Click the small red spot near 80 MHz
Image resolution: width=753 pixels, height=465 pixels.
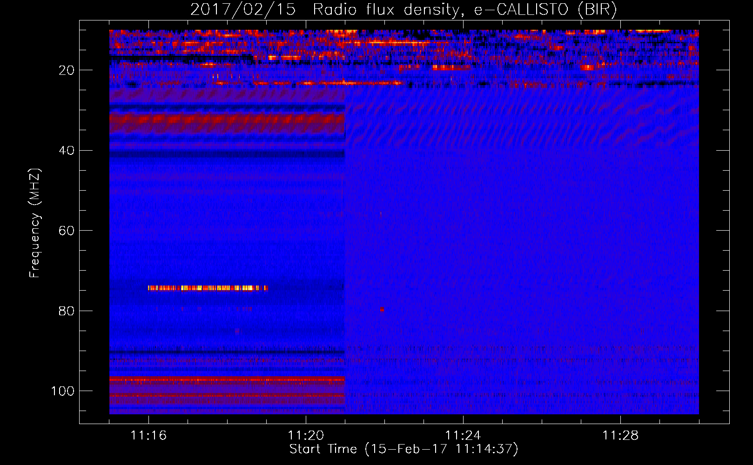click(382, 309)
